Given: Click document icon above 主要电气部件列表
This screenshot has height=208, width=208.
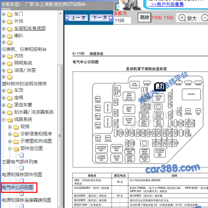Looking at the screenshot, I should tap(22, 155).
